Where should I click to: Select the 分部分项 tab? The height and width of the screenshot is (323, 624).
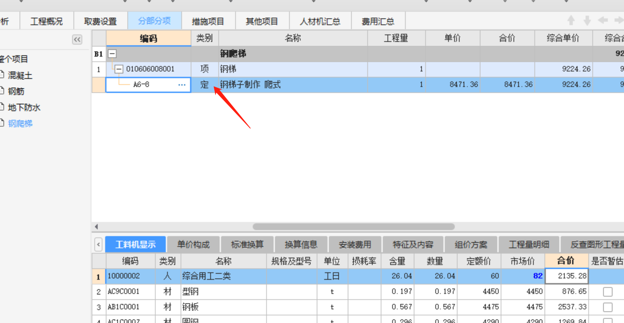pyautogui.click(x=155, y=21)
